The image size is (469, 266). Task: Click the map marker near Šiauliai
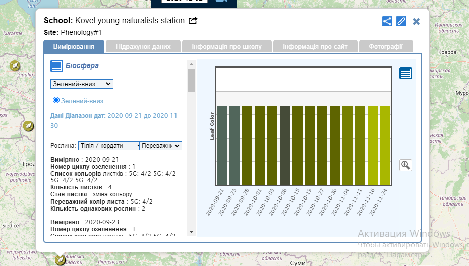(15, 65)
